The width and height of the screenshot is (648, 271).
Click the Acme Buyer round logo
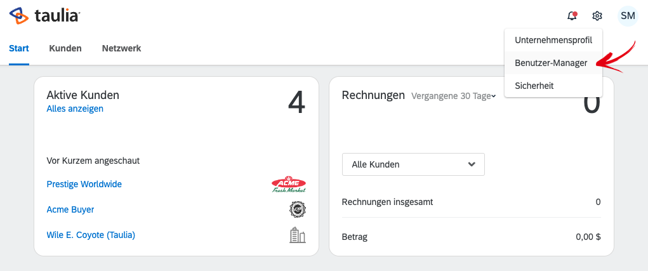[298, 210]
